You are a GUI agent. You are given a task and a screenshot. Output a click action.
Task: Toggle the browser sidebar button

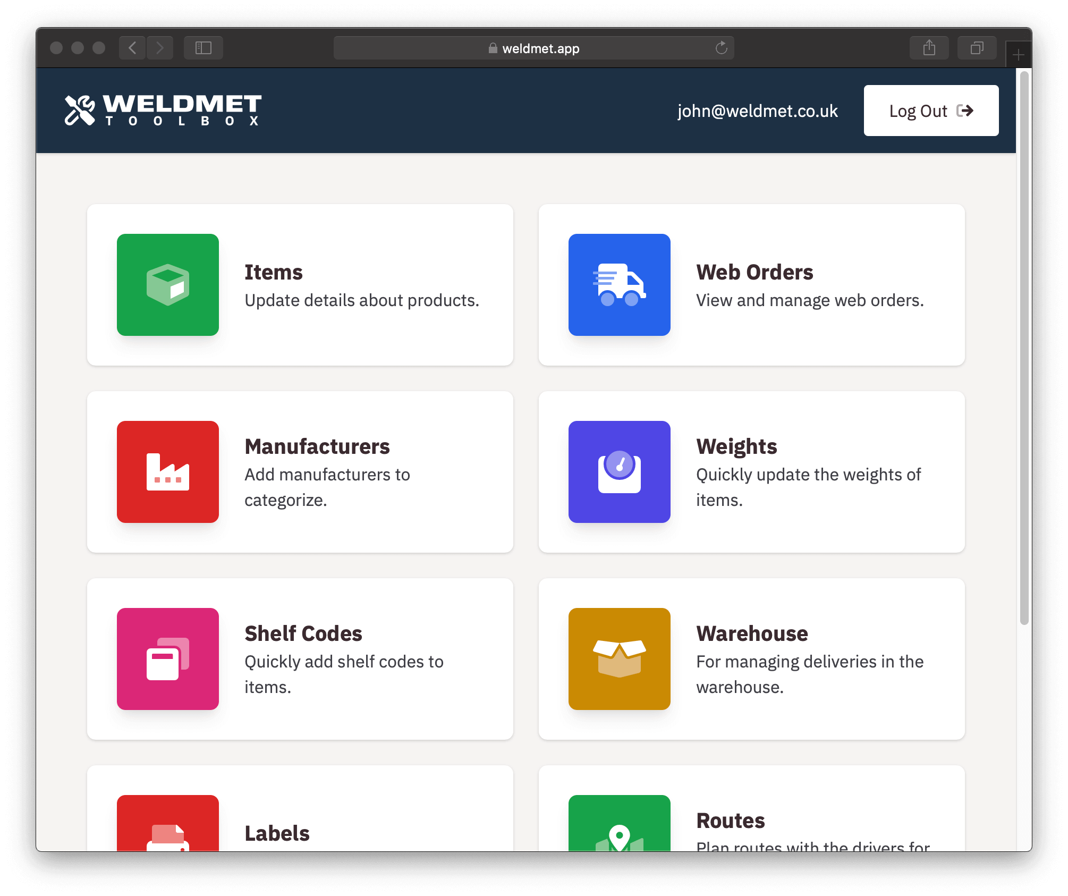coord(204,48)
